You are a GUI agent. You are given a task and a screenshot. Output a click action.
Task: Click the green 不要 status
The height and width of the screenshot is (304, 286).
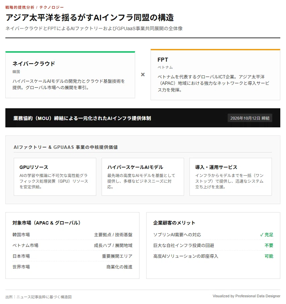coord(269,245)
